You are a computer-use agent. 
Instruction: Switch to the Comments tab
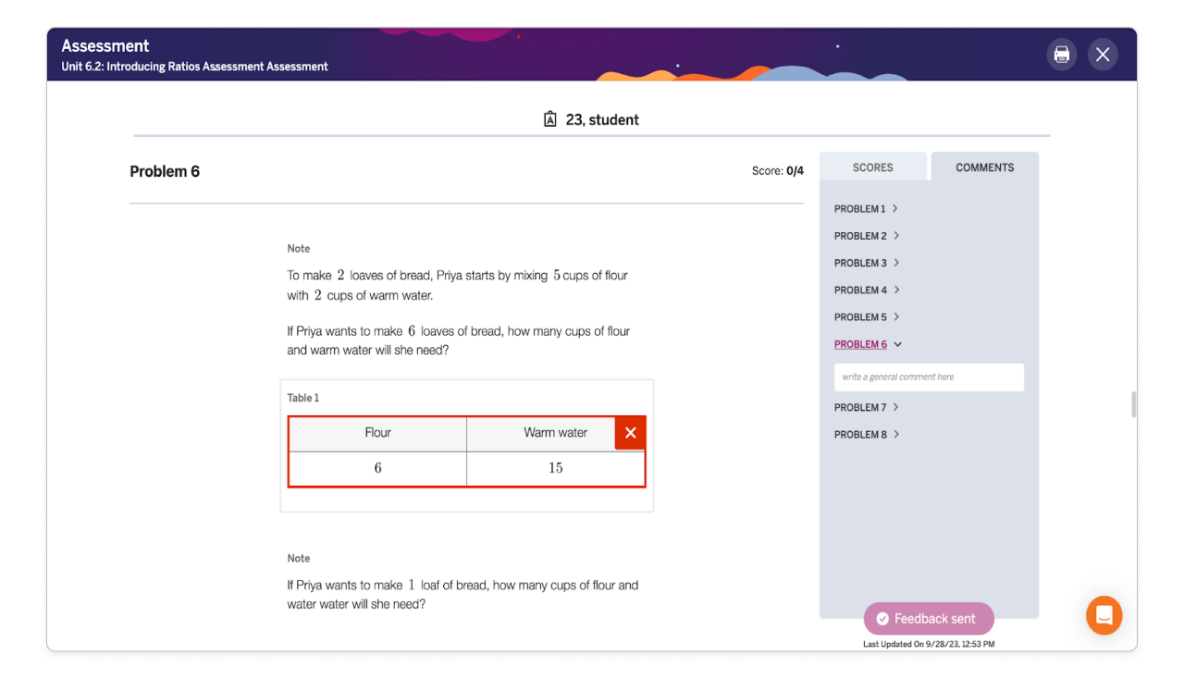tap(984, 167)
